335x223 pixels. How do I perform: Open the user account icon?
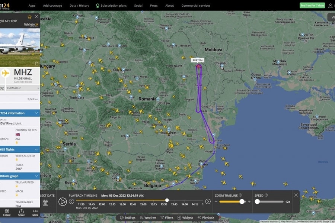click(330, 6)
